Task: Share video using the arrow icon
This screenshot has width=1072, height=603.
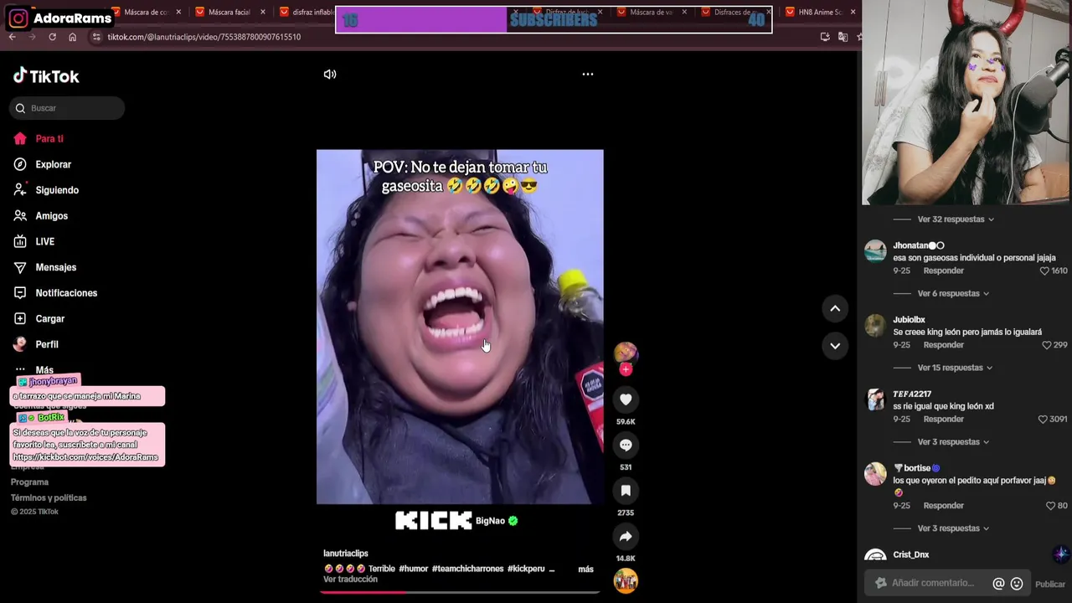Action: (626, 536)
